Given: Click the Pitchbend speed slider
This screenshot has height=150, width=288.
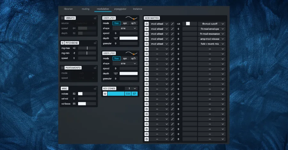Looking at the screenshot, I should pos(87,58).
